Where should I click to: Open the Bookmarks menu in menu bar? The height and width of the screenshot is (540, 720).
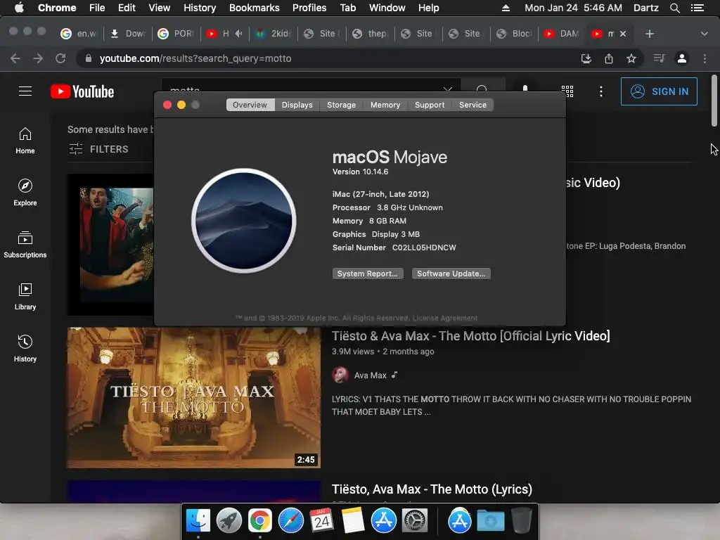255,8
